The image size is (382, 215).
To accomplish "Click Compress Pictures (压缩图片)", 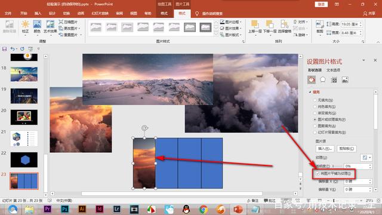I will coord(68,22).
